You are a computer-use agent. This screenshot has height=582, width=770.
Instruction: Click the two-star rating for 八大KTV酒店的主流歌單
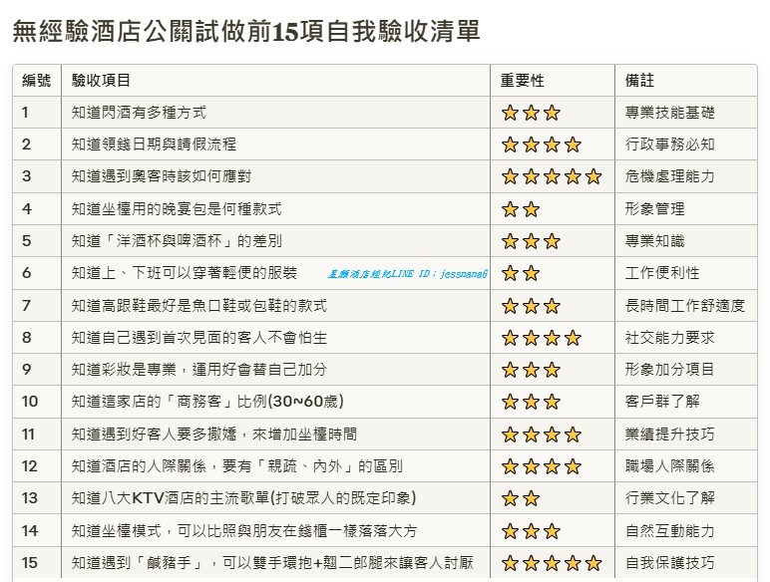click(x=520, y=498)
